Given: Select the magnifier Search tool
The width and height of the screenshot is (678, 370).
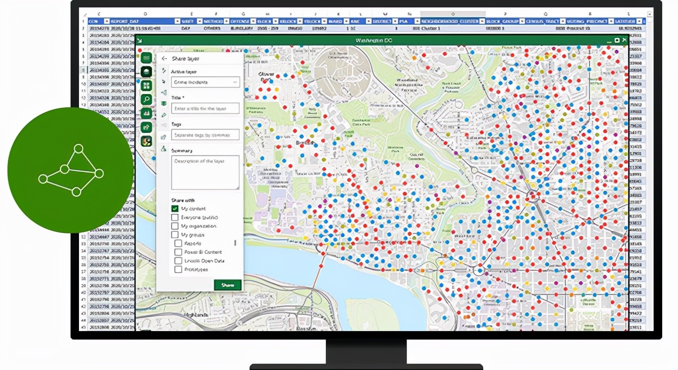Looking at the screenshot, I should pos(146,99).
